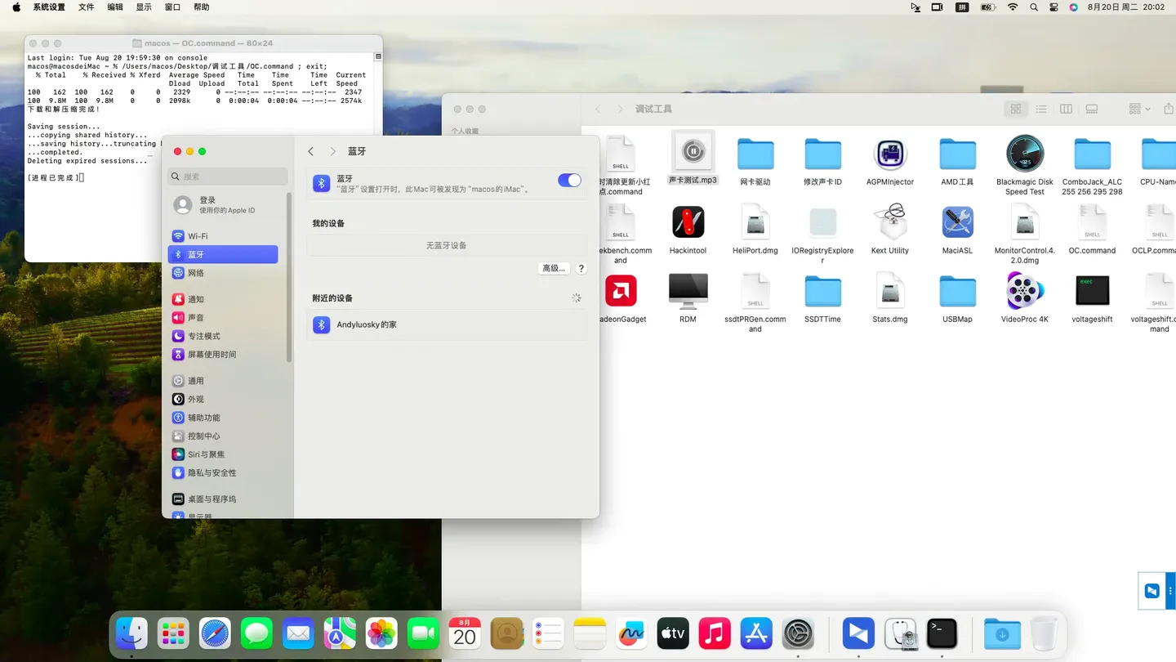Launch MaciASL application icon

(957, 222)
